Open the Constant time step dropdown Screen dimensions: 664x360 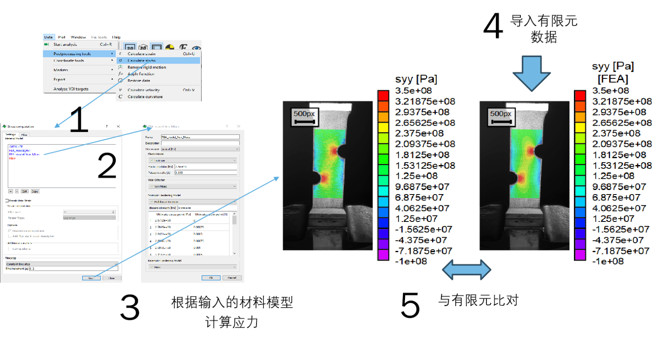tap(61, 264)
